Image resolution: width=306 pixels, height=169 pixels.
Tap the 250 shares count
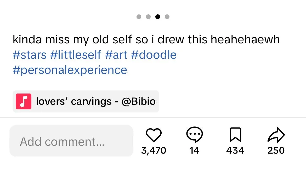(276, 150)
